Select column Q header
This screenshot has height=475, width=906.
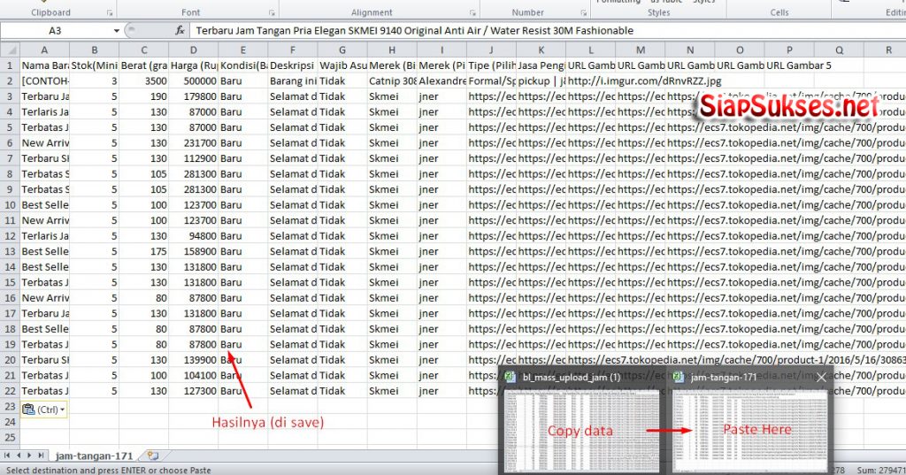[840, 50]
